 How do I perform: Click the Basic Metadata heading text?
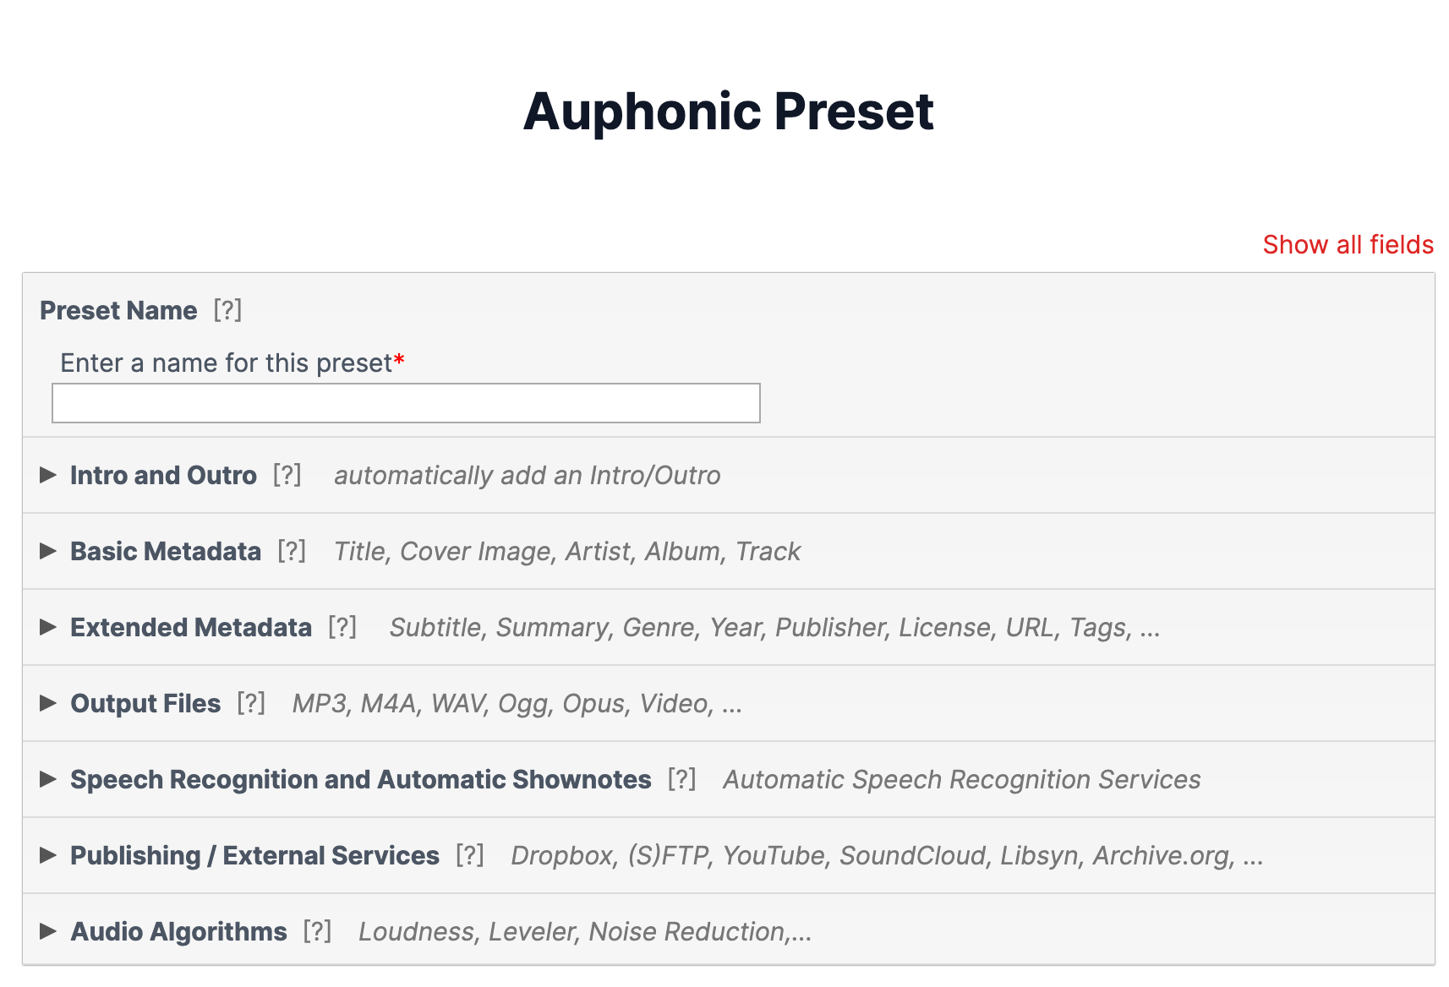166,551
